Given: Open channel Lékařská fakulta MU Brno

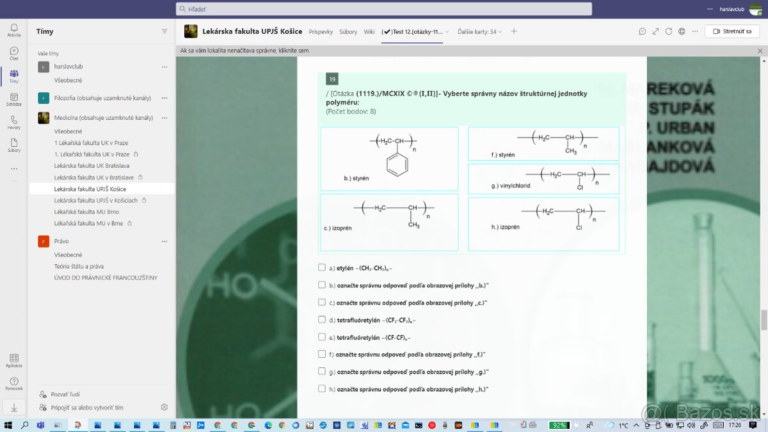Looking at the screenshot, I should pyautogui.click(x=86, y=212).
